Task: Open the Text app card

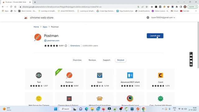Action: click(39, 79)
